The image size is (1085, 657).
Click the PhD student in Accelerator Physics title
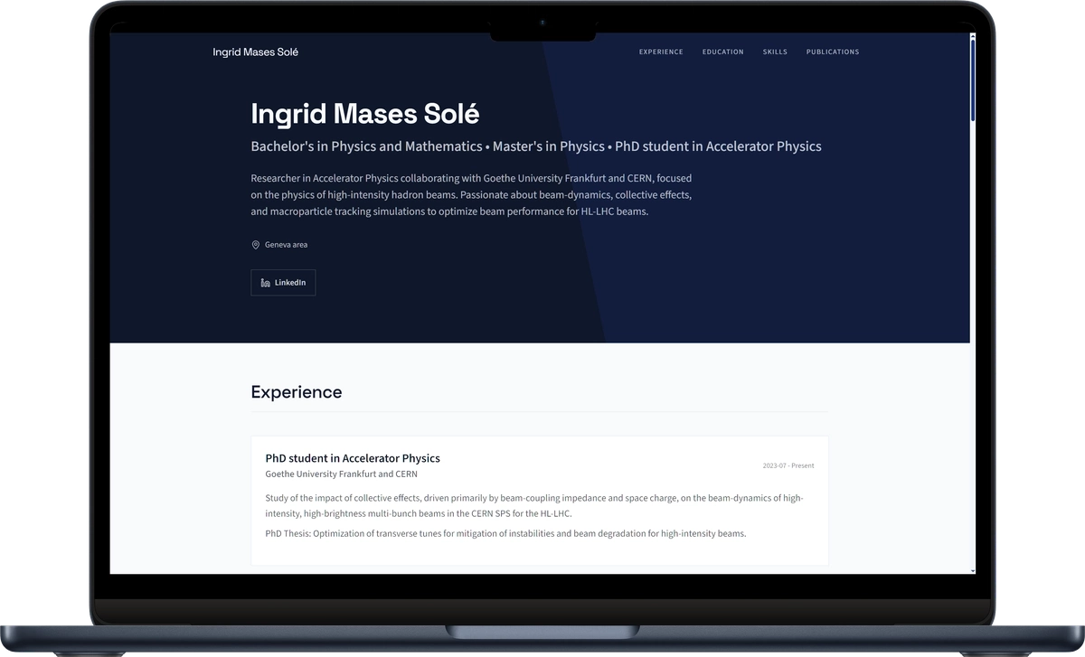(353, 458)
